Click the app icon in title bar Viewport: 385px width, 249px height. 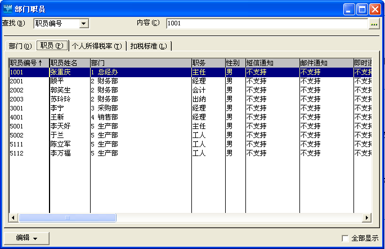coord(7,8)
